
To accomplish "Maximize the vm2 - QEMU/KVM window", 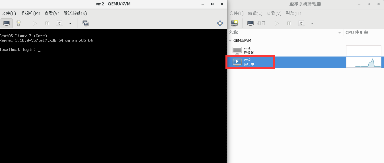I will [212, 4].
